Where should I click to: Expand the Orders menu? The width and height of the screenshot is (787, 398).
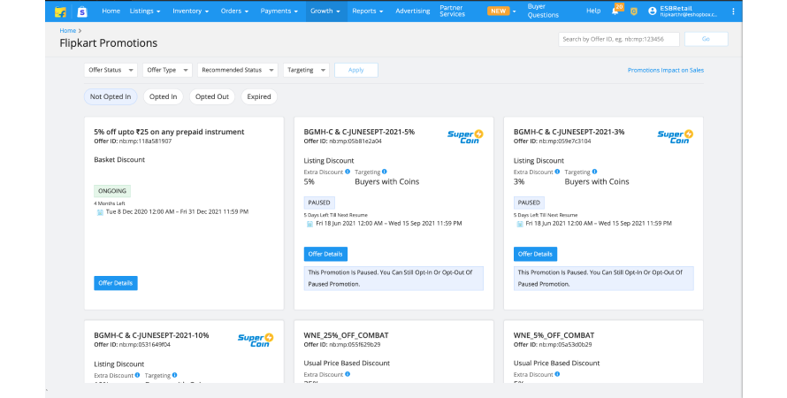[x=234, y=11]
